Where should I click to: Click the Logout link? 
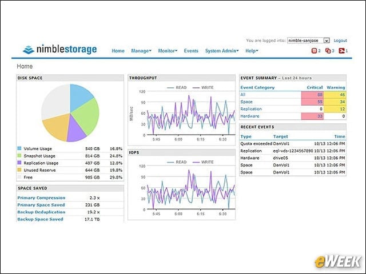[340, 41]
